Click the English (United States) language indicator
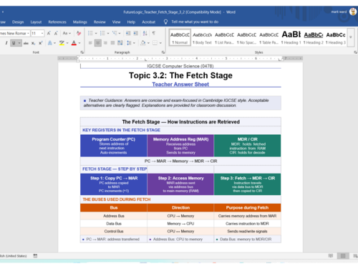 (x=14, y=256)
